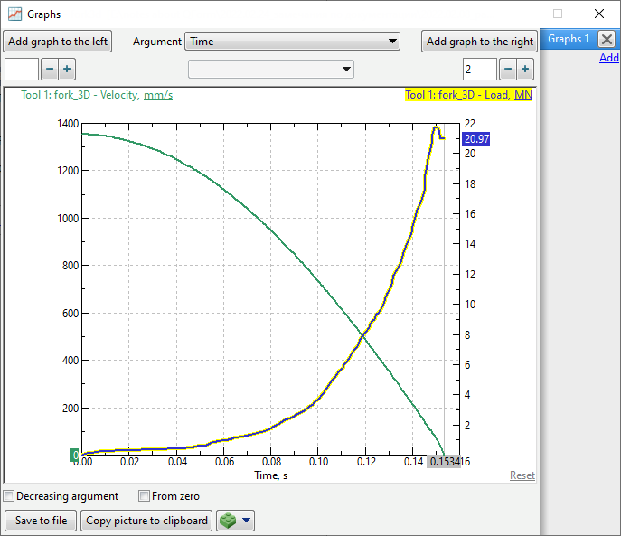This screenshot has width=621, height=536.
Task: Switch to the Graphs 1 tab
Action: click(568, 39)
